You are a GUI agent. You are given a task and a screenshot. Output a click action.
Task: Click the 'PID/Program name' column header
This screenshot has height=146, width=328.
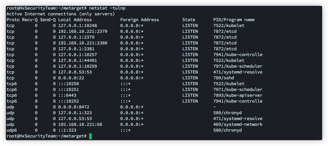(234, 20)
